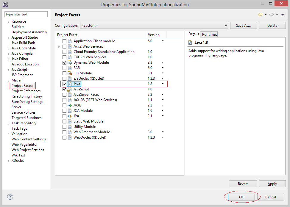This screenshot has height=207, width=290.
Task: Click the forward navigation arrow icon
Action: [272, 15]
